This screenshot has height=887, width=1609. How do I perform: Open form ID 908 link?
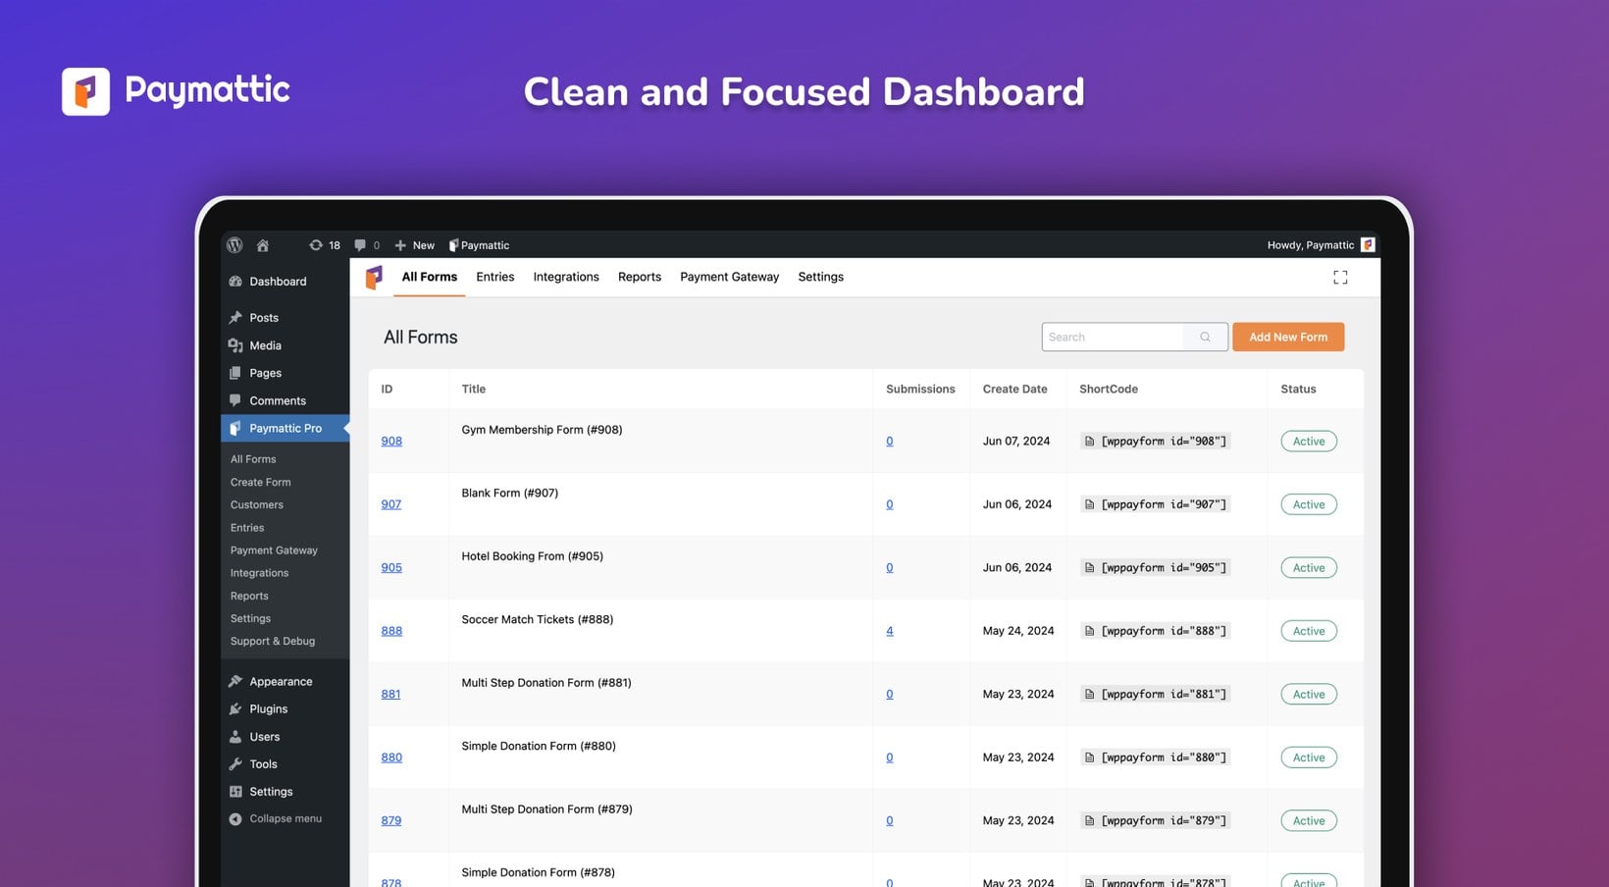(391, 442)
